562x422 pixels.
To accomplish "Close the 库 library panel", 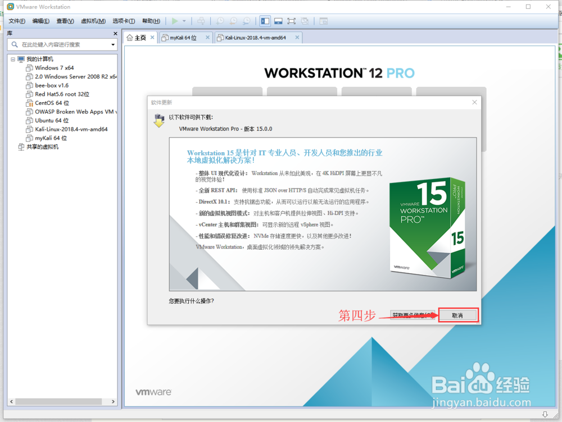I will coord(115,33).
